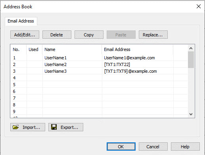Open the Replace dialog
The height and width of the screenshot is (155, 205).
pos(153,35)
